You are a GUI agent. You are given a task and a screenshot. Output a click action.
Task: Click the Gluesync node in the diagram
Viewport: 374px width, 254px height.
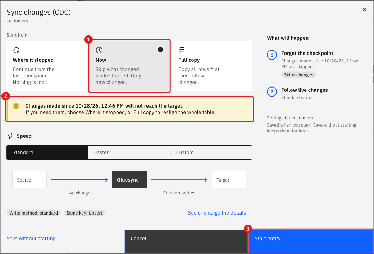129,180
